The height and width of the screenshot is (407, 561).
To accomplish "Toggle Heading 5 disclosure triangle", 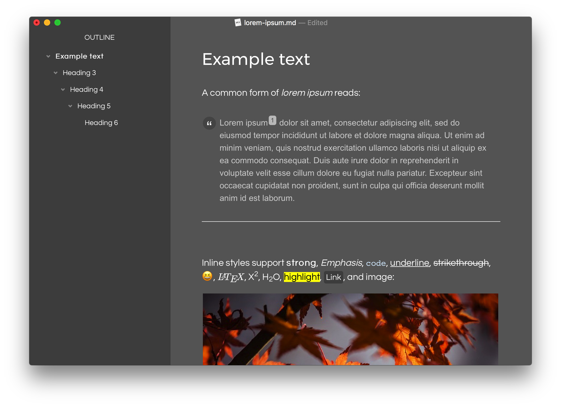I will (70, 106).
